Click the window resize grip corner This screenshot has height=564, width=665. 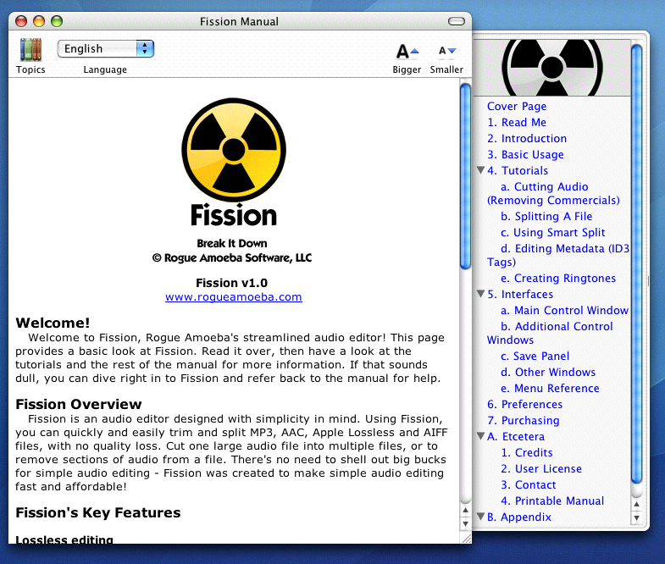point(466,539)
